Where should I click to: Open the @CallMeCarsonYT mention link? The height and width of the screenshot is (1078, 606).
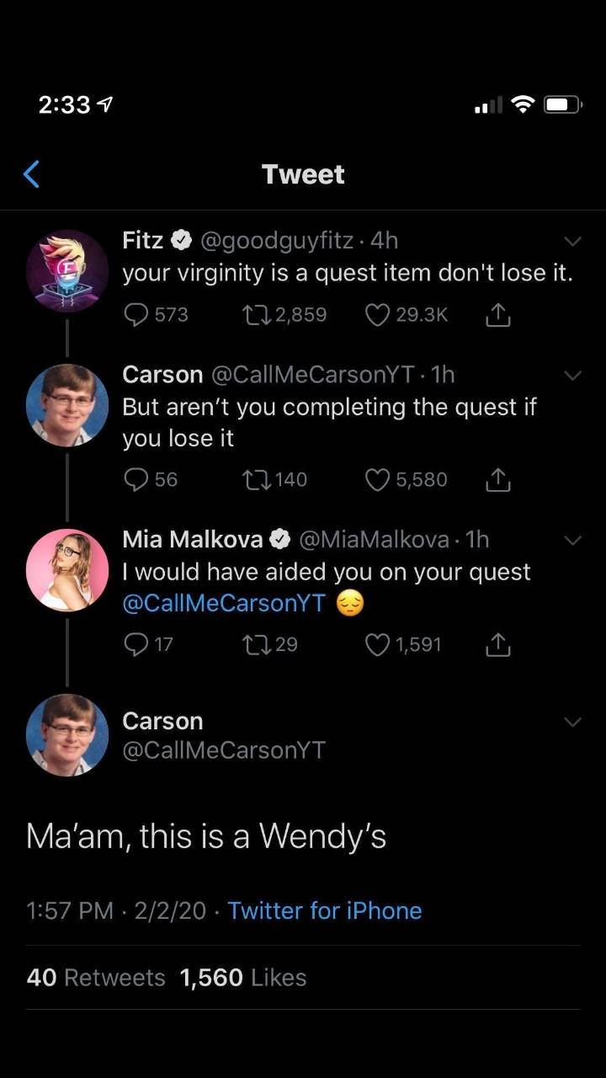222,604
